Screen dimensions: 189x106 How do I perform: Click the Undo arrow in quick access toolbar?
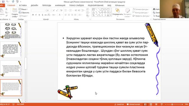click(x=7, y=1)
